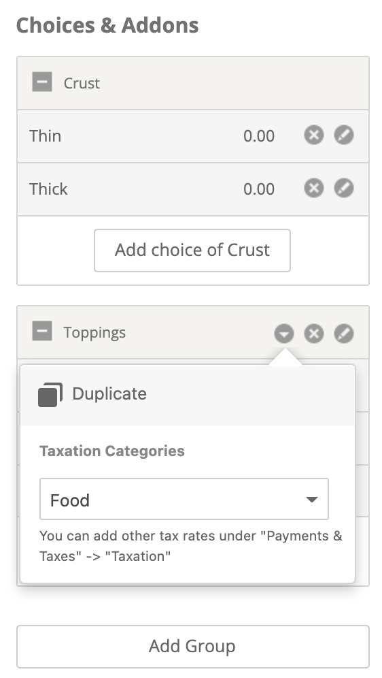Screen dimensions: 382x678
Task: Delete the Thin crust choice
Action: pyautogui.click(x=314, y=135)
